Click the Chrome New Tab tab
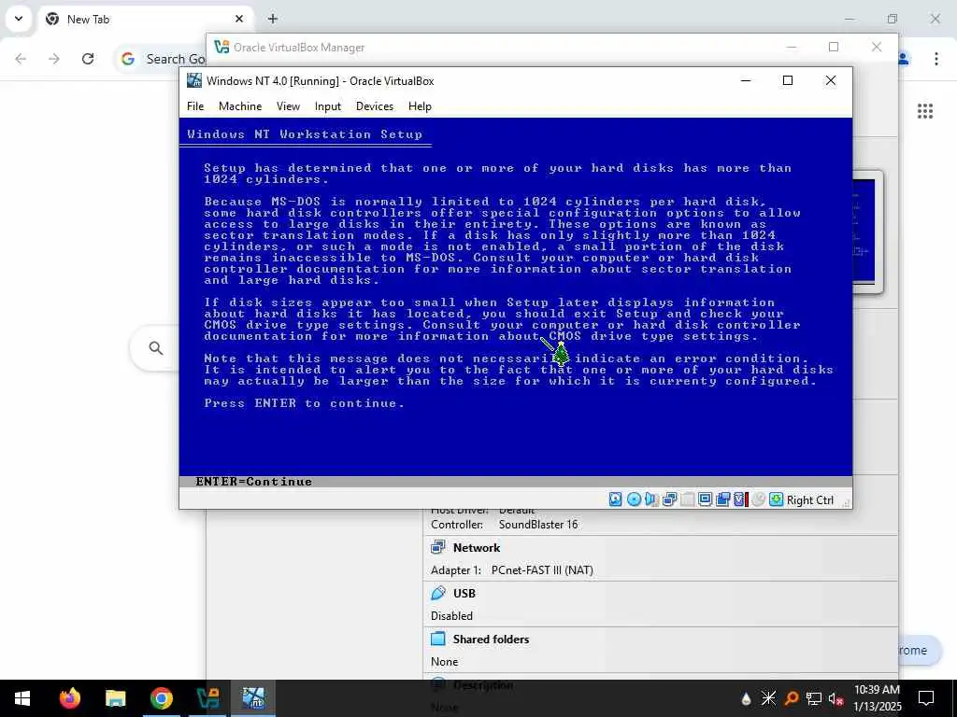The image size is (957, 717). (147, 19)
